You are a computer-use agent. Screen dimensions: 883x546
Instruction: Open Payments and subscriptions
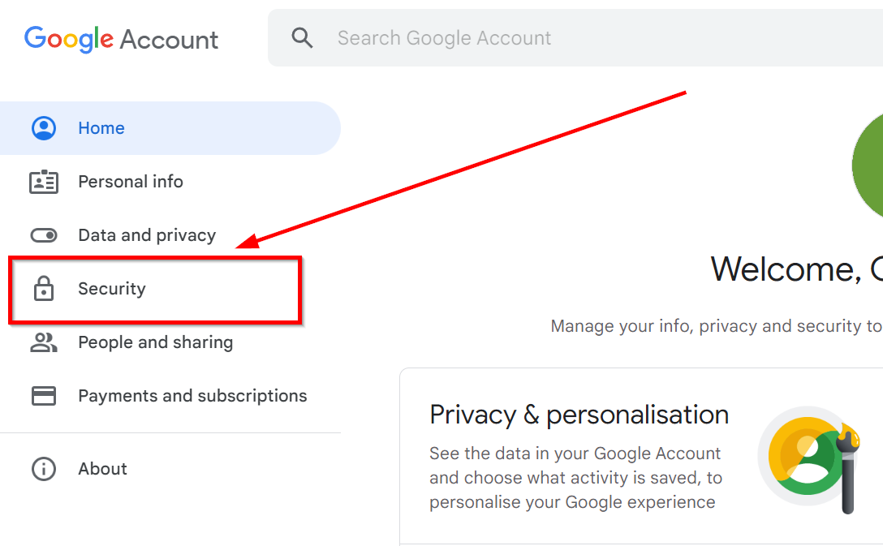[x=192, y=396]
